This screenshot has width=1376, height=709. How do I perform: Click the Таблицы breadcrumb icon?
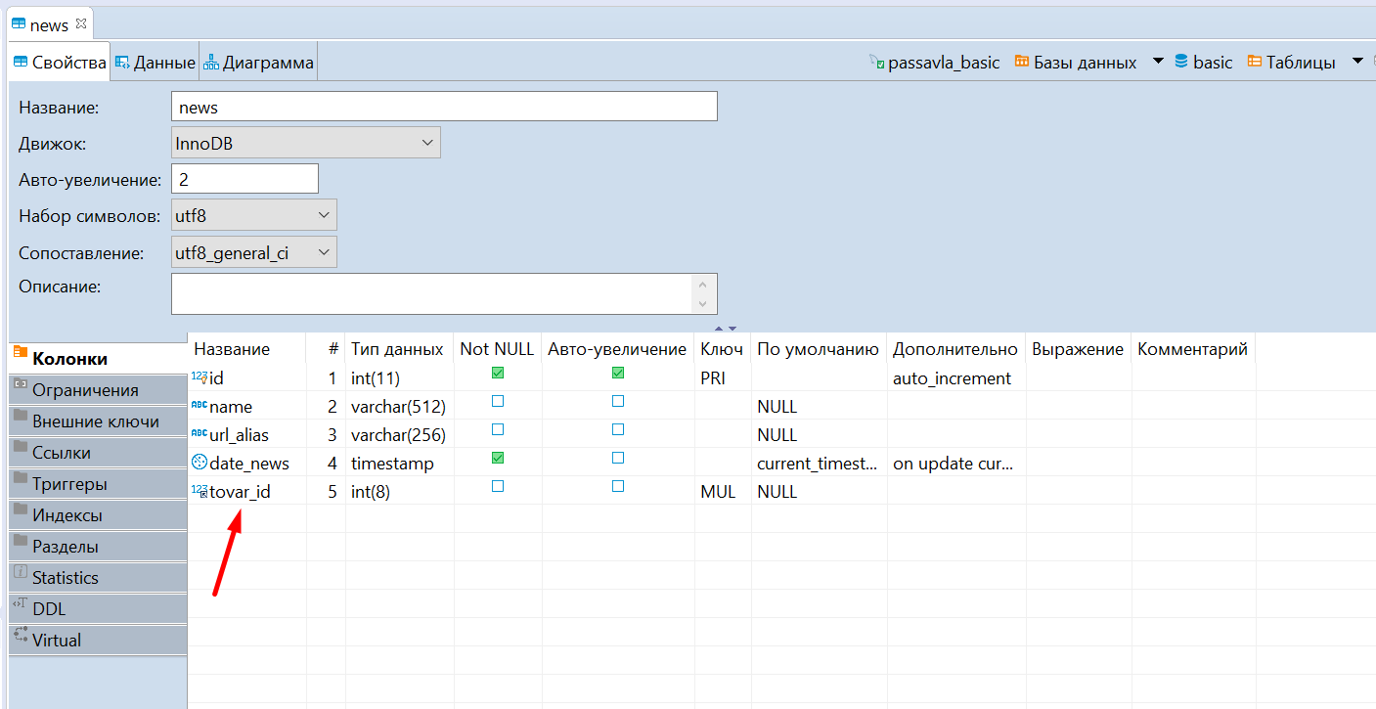coord(1254,62)
